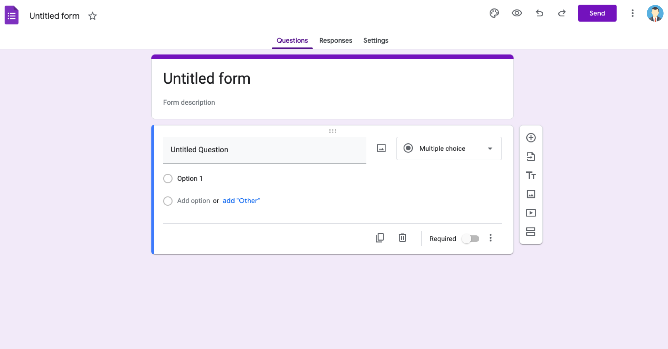Open more options for the question
The image size is (668, 349).
[x=491, y=238]
